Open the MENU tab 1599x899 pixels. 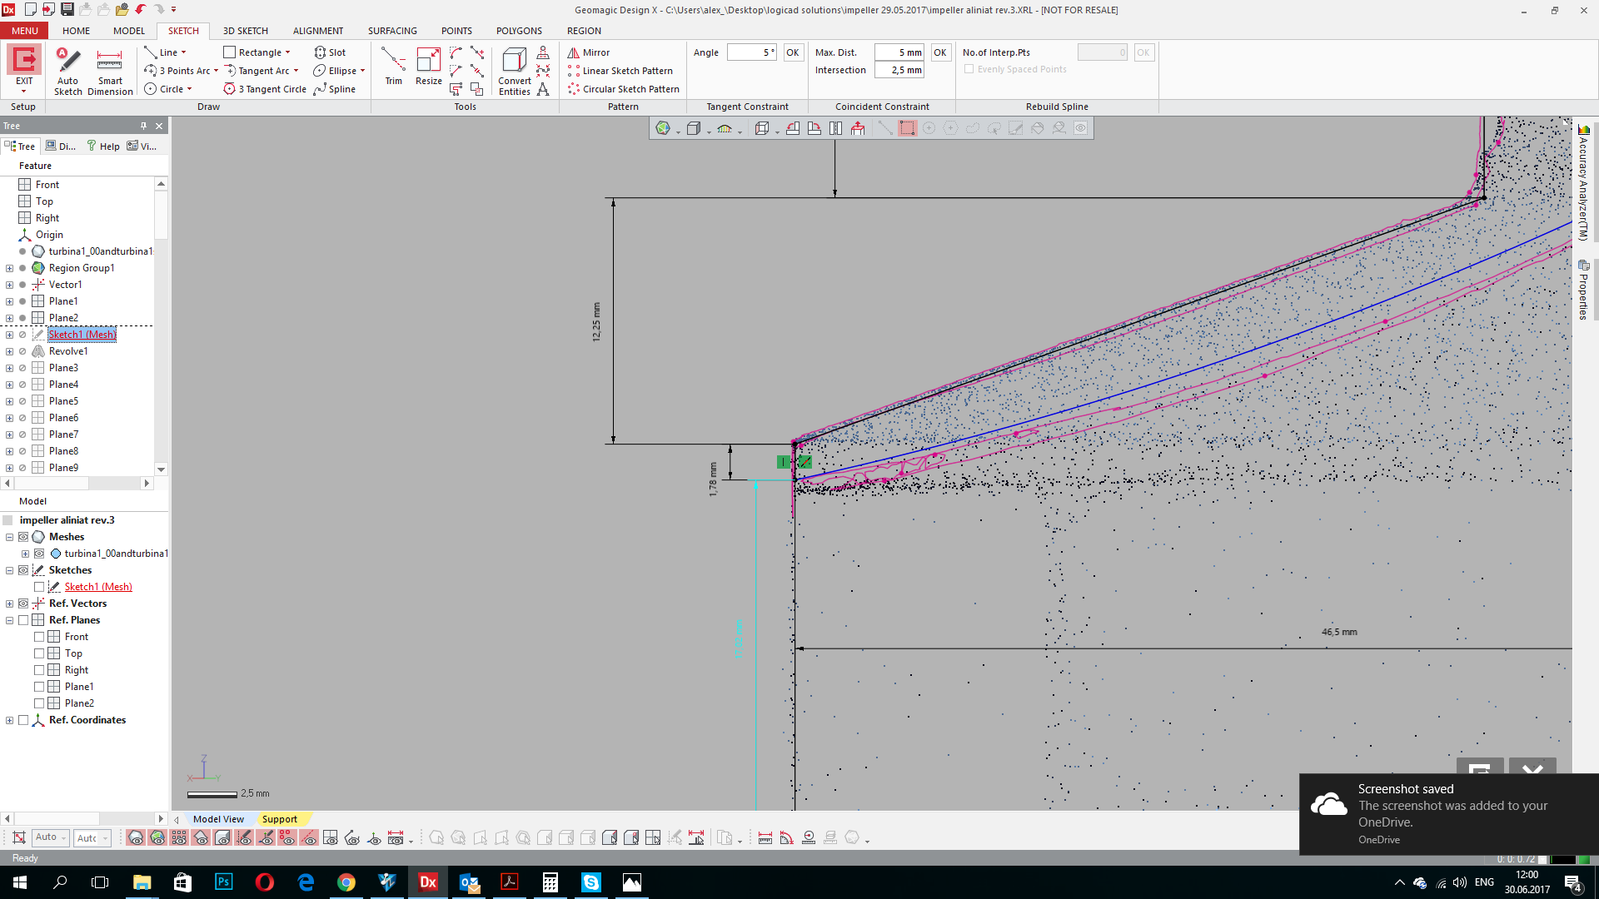[24, 31]
